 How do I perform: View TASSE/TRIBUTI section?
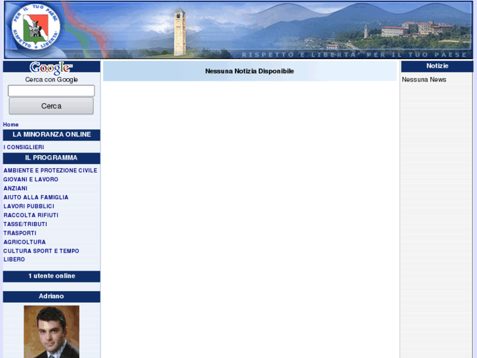click(25, 224)
